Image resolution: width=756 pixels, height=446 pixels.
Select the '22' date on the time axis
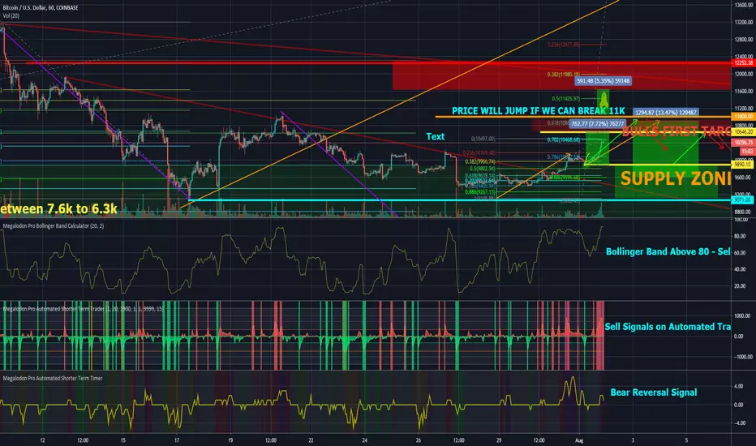[x=311, y=440]
